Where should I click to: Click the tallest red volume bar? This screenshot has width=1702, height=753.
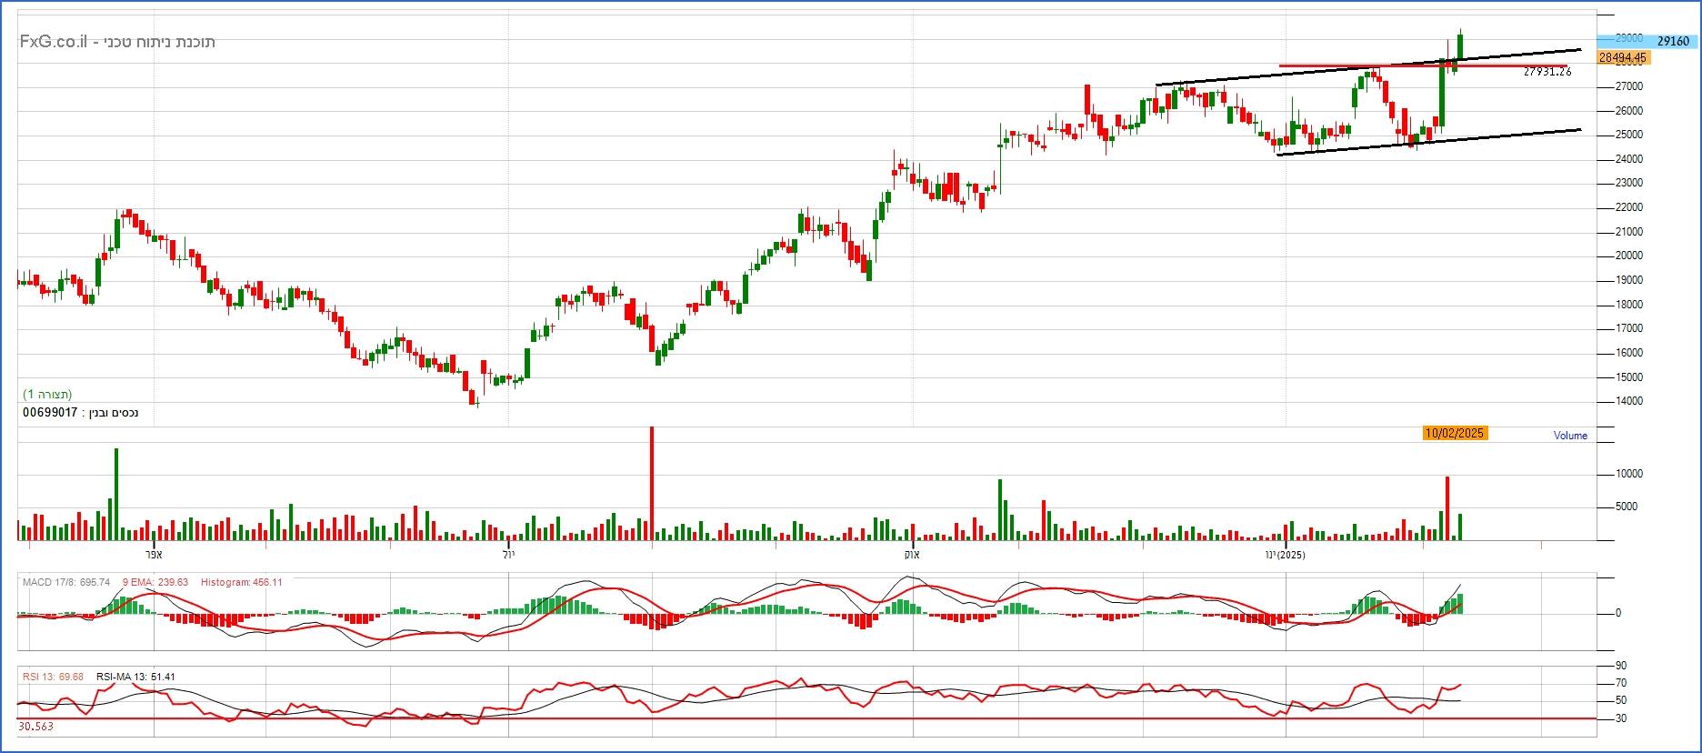(651, 484)
